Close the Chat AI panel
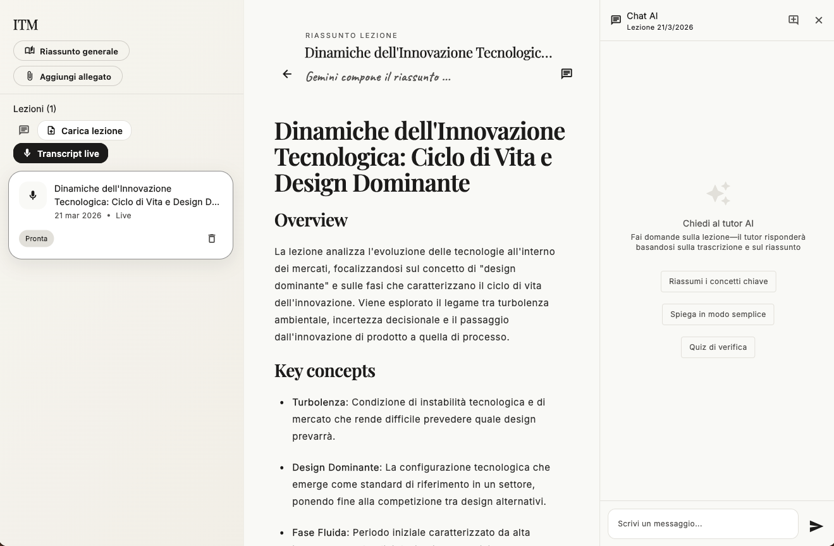The height and width of the screenshot is (546, 834). point(819,20)
